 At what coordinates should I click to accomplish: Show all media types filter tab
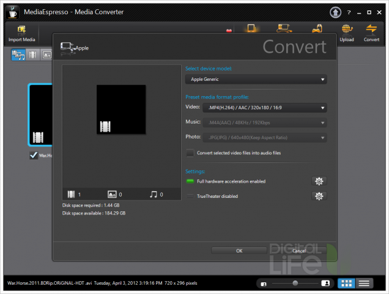pos(17,55)
